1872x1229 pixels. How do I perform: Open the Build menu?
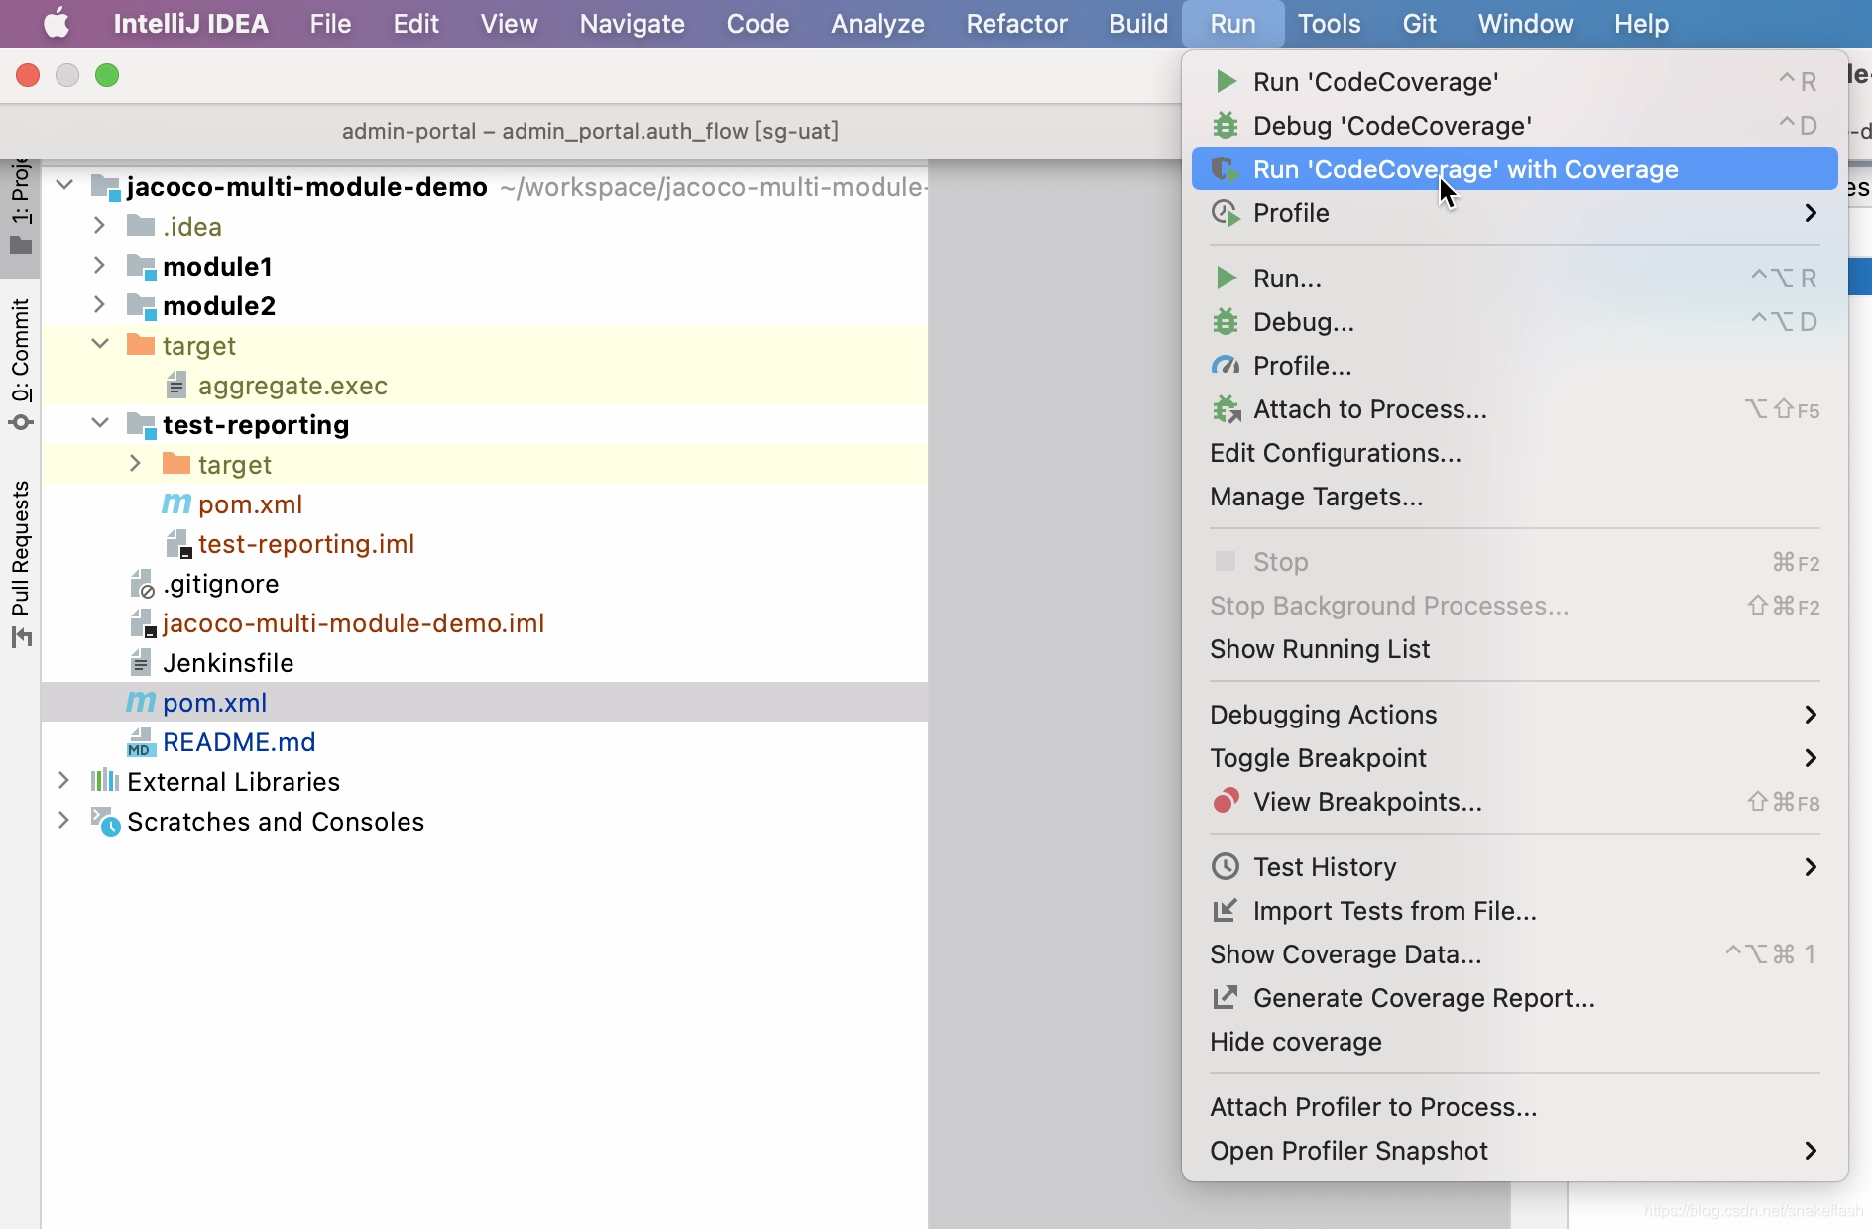[1138, 23]
